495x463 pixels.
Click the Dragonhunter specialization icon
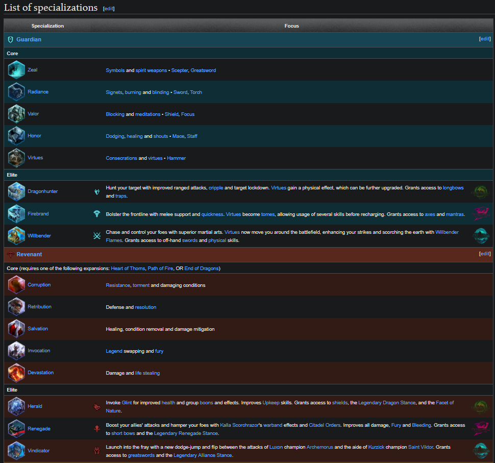pyautogui.click(x=16, y=191)
